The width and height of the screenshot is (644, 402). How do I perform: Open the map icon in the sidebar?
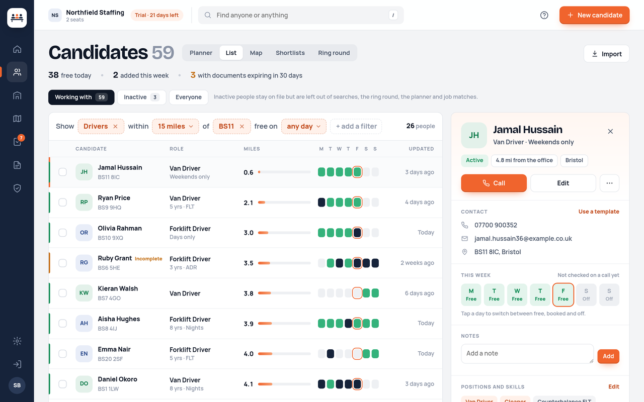[x=17, y=119]
